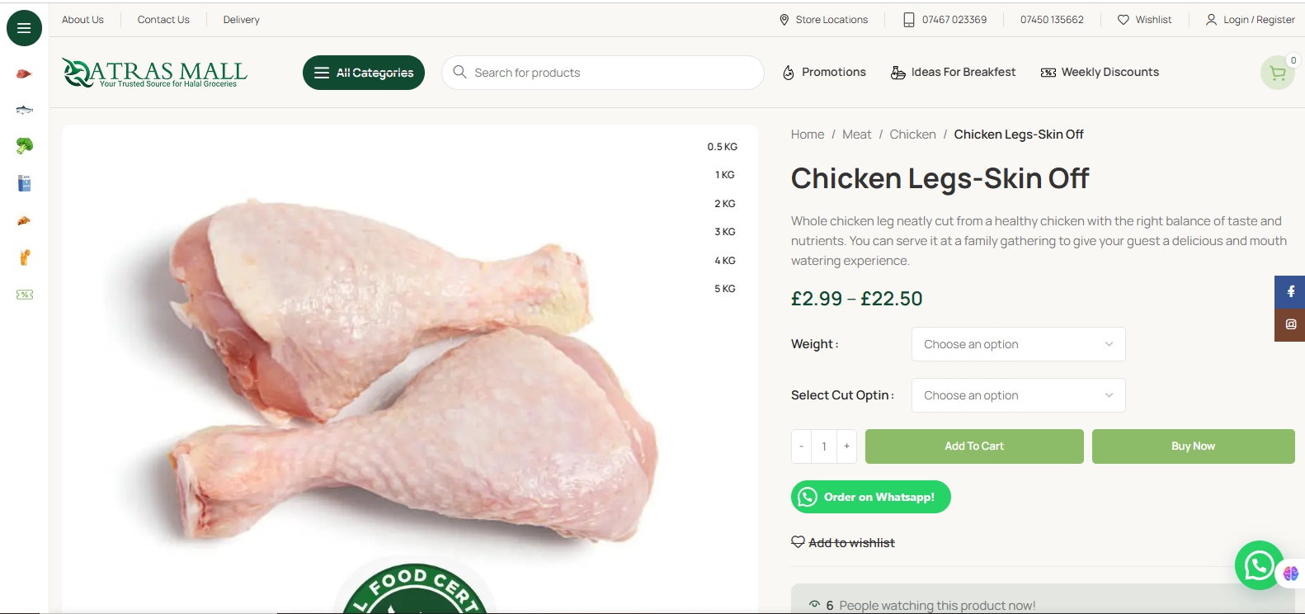Click the Add To Cart button
The width and height of the screenshot is (1305, 614).
tap(974, 446)
